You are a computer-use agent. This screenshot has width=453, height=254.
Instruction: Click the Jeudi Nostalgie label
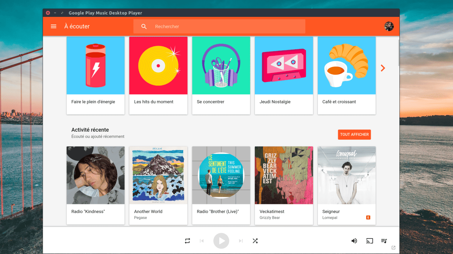[275, 102]
